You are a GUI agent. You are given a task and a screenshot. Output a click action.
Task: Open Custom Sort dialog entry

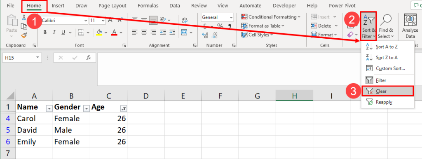387,68
